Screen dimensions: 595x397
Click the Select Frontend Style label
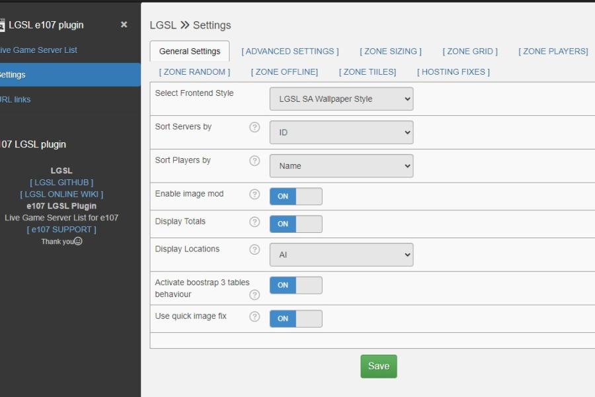pyautogui.click(x=194, y=93)
